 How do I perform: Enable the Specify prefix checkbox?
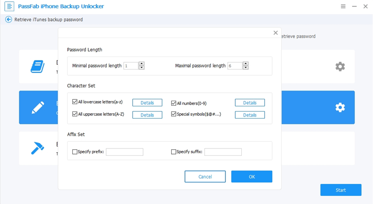75,152
